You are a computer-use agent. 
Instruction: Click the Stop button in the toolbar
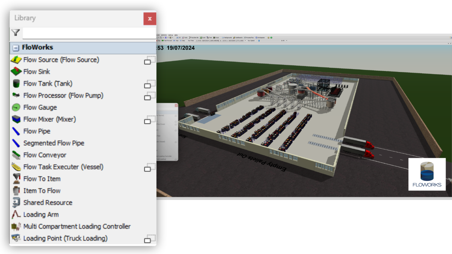click(159, 41)
